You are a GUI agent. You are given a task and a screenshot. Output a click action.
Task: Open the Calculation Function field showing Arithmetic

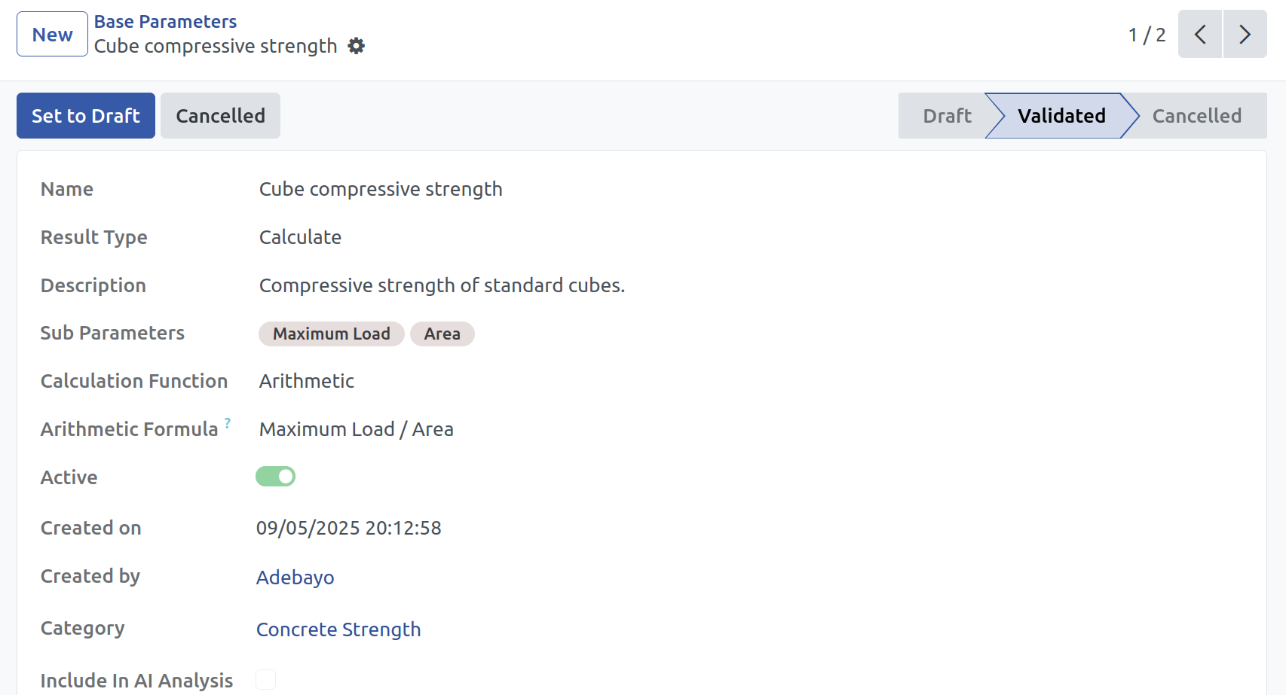click(x=307, y=381)
